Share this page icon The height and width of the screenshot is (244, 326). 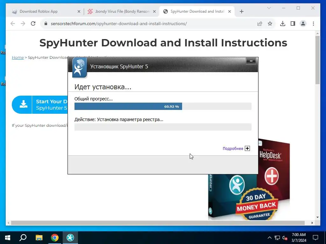[260, 24]
